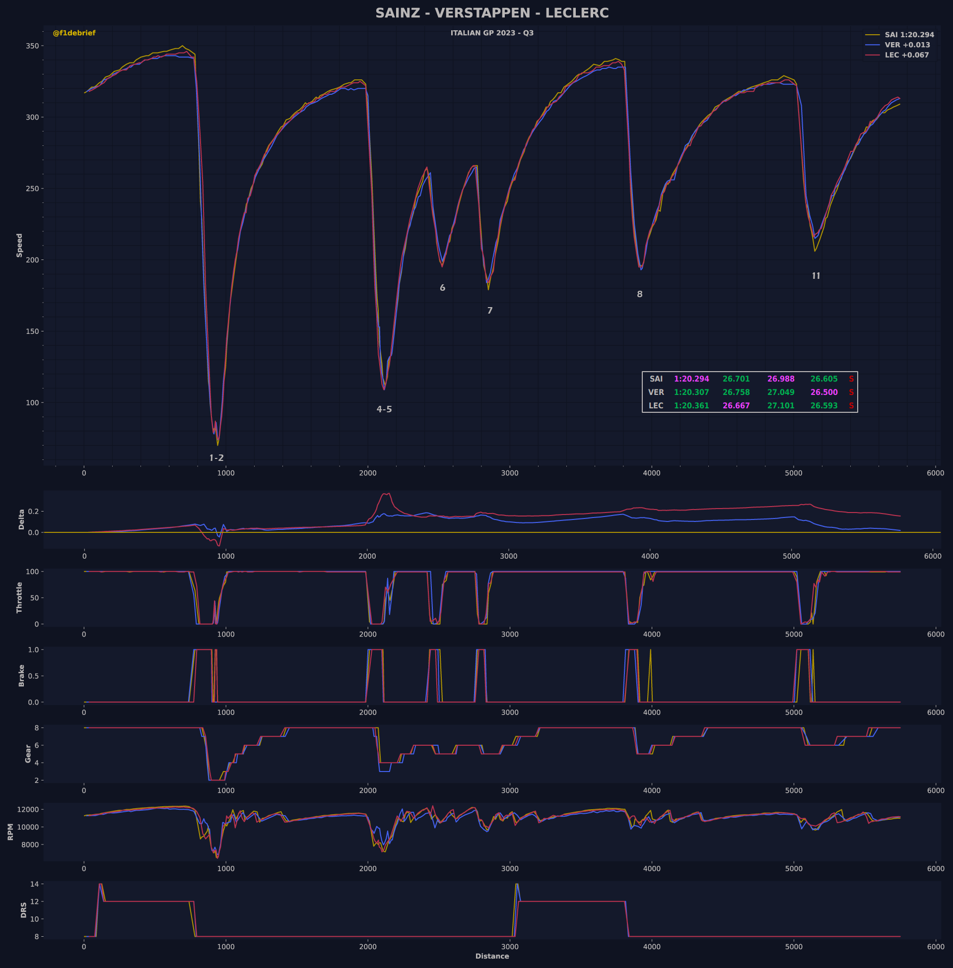This screenshot has height=968, width=953.
Task: Click the Gear axis label
Action: tap(28, 753)
